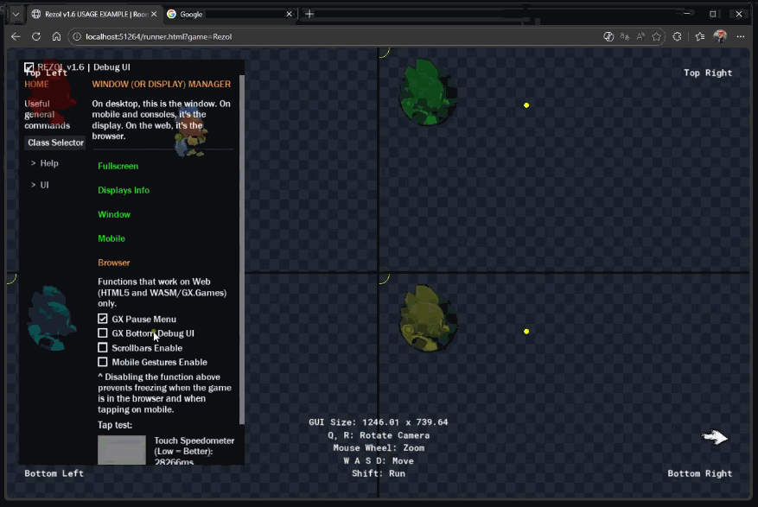The width and height of the screenshot is (758, 507).
Task: View site information icon in address bar
Action: pyautogui.click(x=77, y=36)
